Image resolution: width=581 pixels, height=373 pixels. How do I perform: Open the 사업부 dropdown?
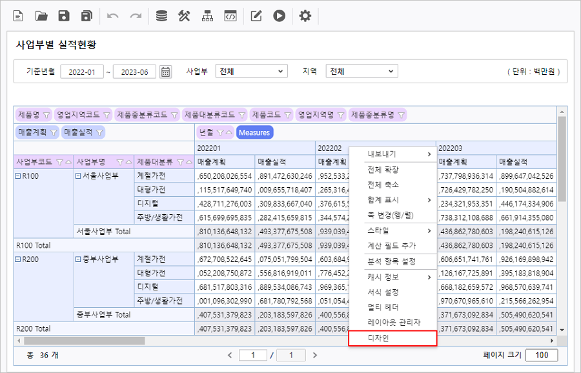point(251,72)
